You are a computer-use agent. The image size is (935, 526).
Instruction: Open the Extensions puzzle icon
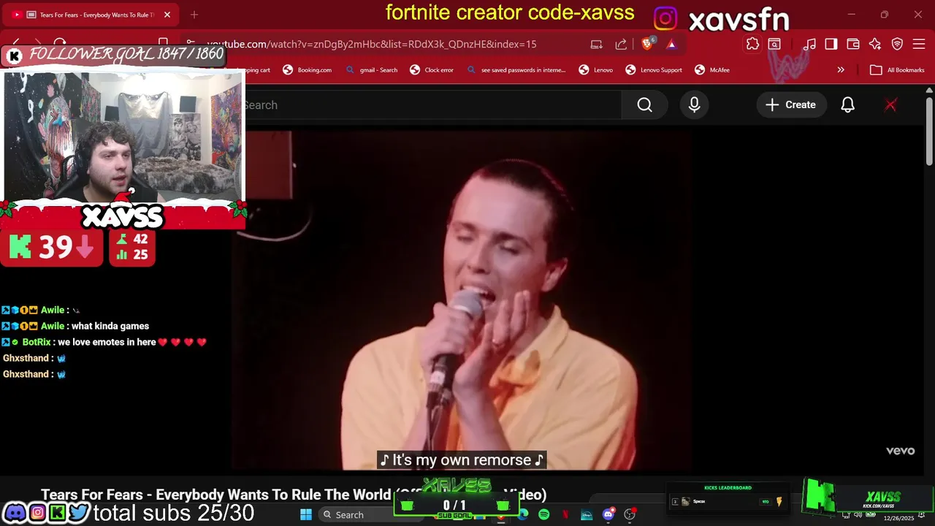point(752,44)
